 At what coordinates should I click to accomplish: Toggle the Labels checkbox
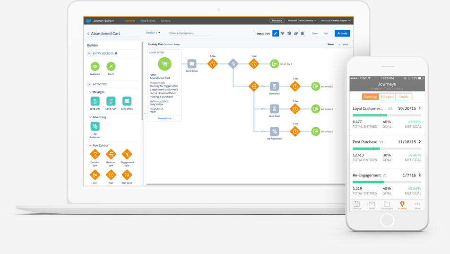point(339,44)
